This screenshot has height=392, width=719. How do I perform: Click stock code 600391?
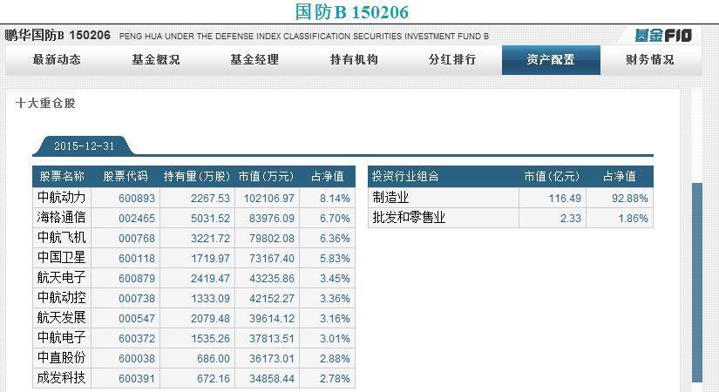(137, 379)
